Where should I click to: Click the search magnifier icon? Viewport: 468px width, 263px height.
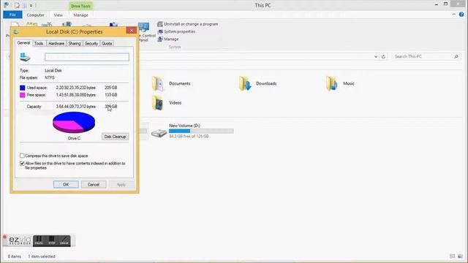pyautogui.click(x=456, y=56)
